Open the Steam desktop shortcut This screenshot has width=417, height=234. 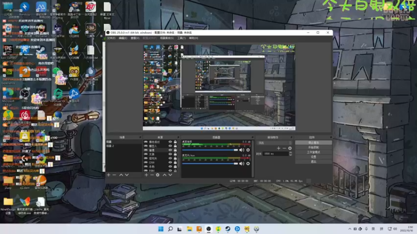41,50
